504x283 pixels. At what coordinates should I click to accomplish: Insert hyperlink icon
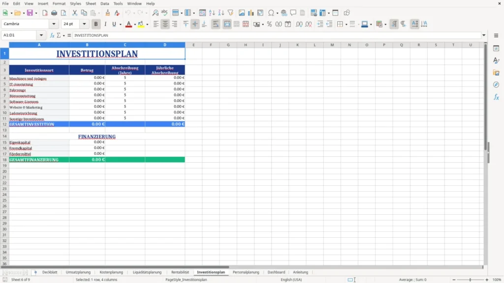tap(284, 13)
